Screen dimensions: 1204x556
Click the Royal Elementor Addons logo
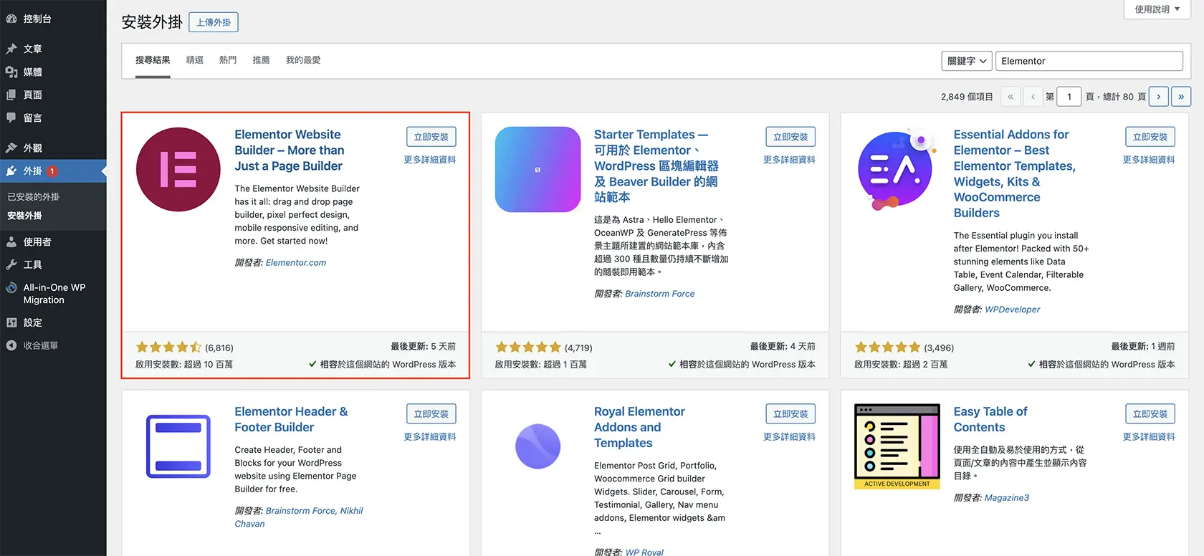pyautogui.click(x=537, y=446)
